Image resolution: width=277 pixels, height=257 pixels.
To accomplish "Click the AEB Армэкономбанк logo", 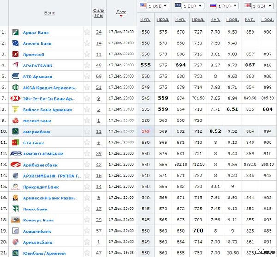I will (16, 154).
